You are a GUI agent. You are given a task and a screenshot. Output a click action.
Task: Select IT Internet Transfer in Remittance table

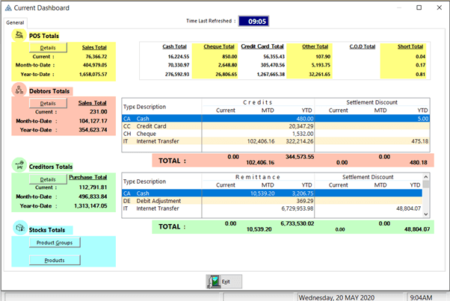coord(272,208)
